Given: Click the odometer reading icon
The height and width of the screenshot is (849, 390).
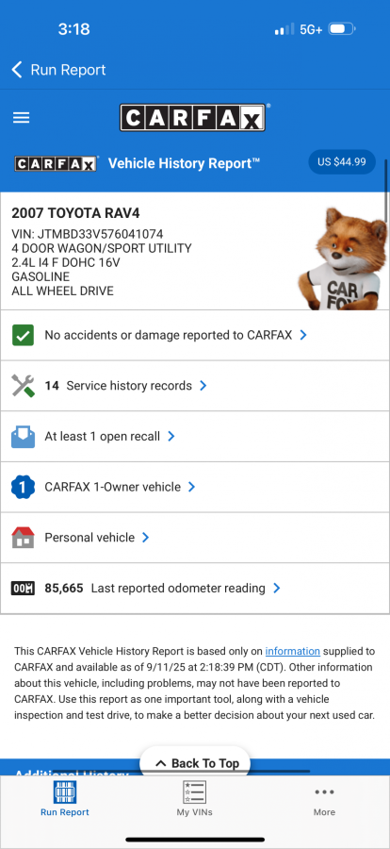Looking at the screenshot, I should (x=23, y=588).
